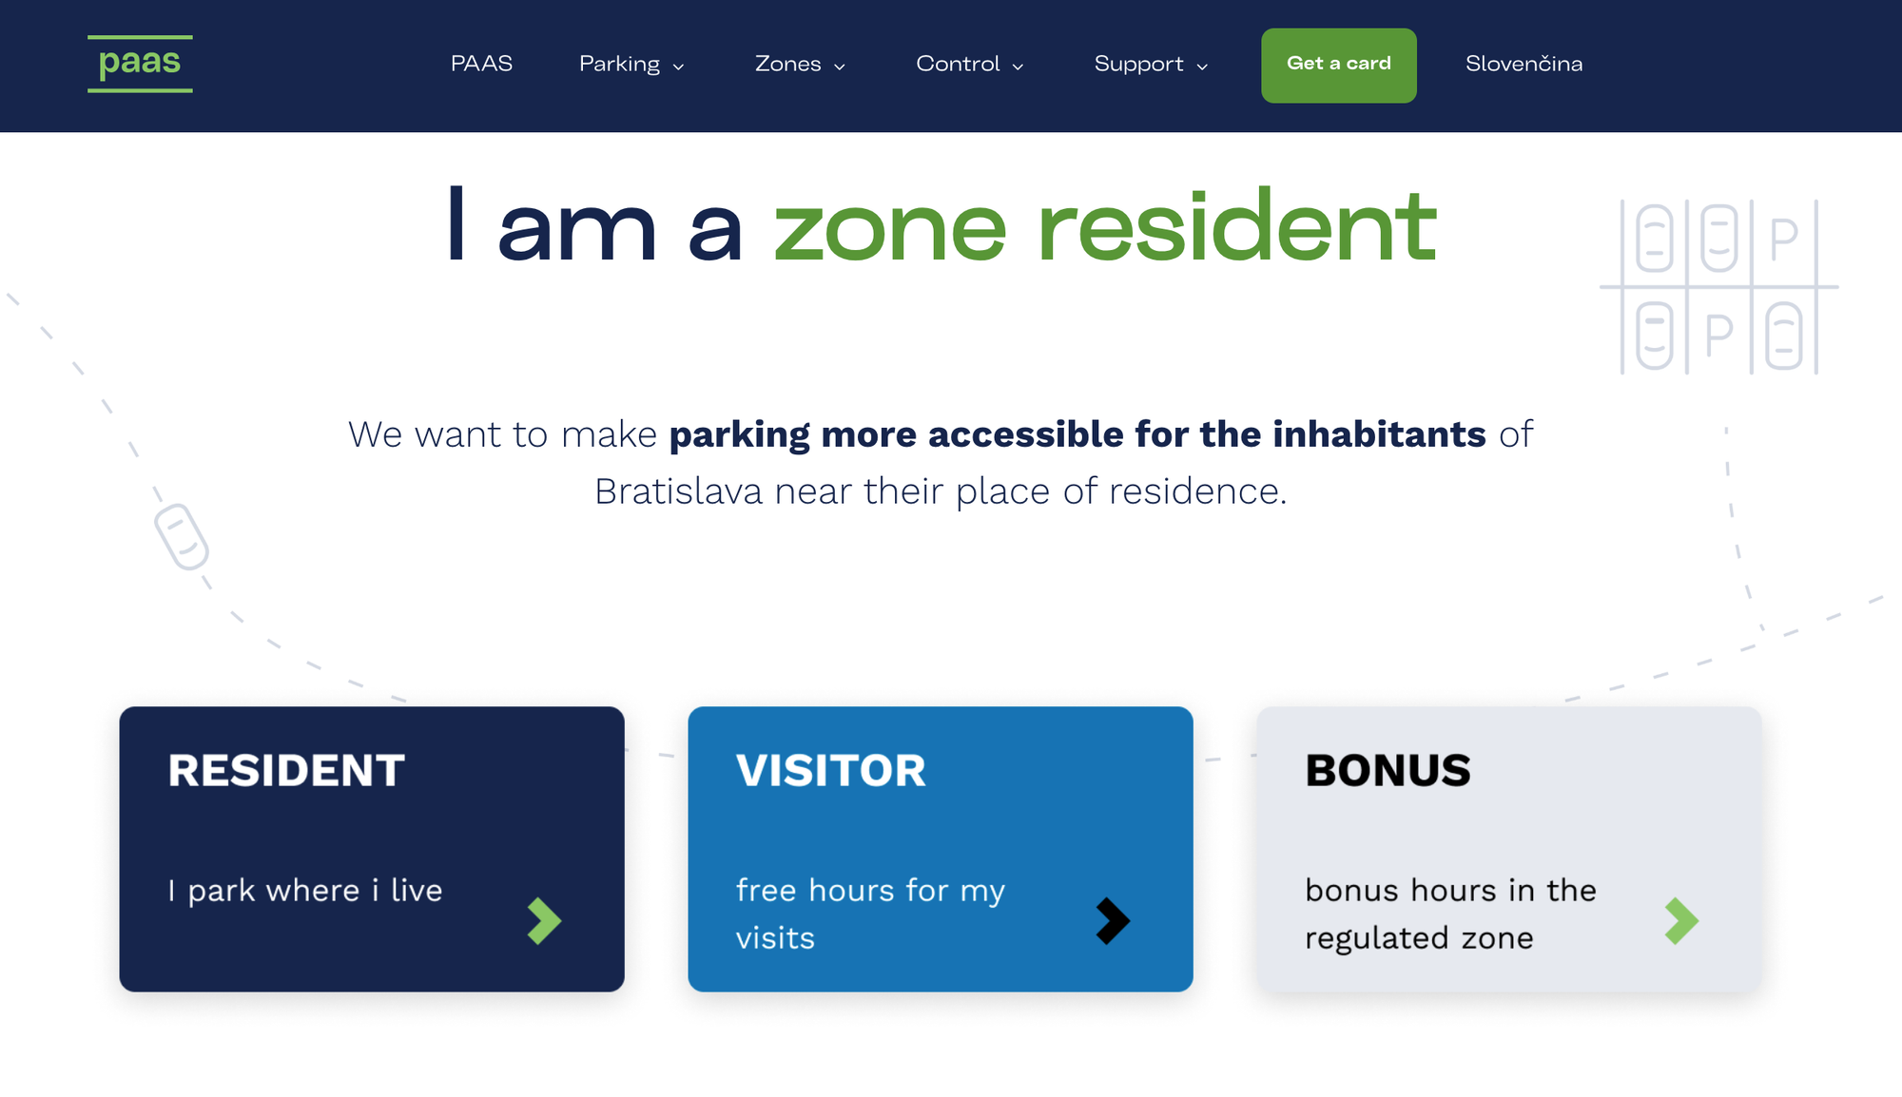Viewport: 1902px width, 1097px height.
Task: Open the Control dropdown chevron
Action: pyautogui.click(x=1019, y=67)
